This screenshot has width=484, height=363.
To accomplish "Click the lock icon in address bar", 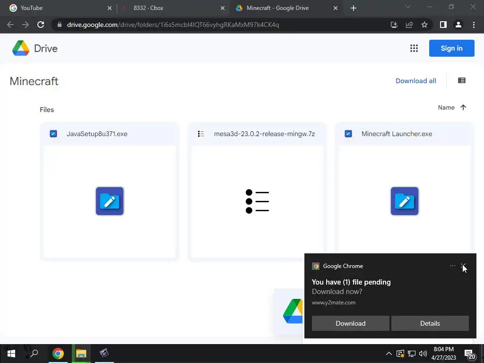I will click(60, 25).
